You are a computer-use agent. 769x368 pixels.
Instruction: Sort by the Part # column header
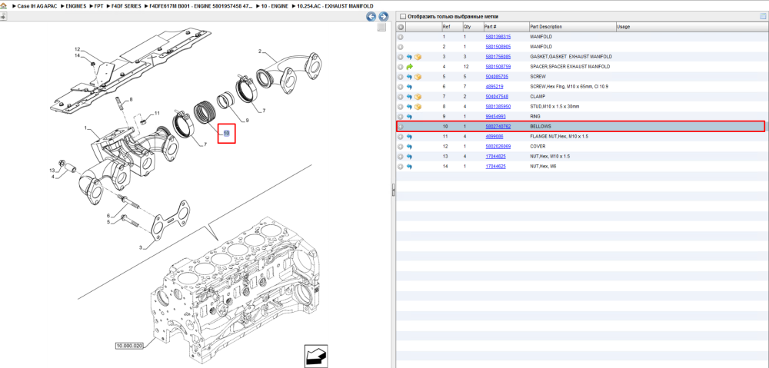point(505,27)
